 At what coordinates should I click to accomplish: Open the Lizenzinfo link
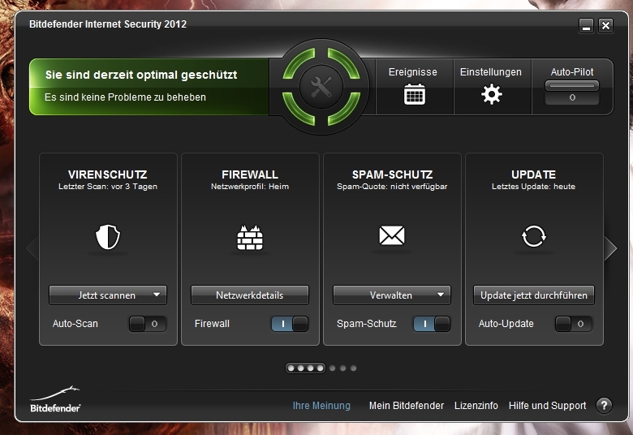(x=476, y=406)
